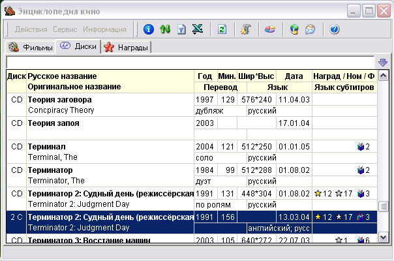394x261 pixels.
Task: Select the Терминатор 3: Восстание машин row
Action: [192, 239]
